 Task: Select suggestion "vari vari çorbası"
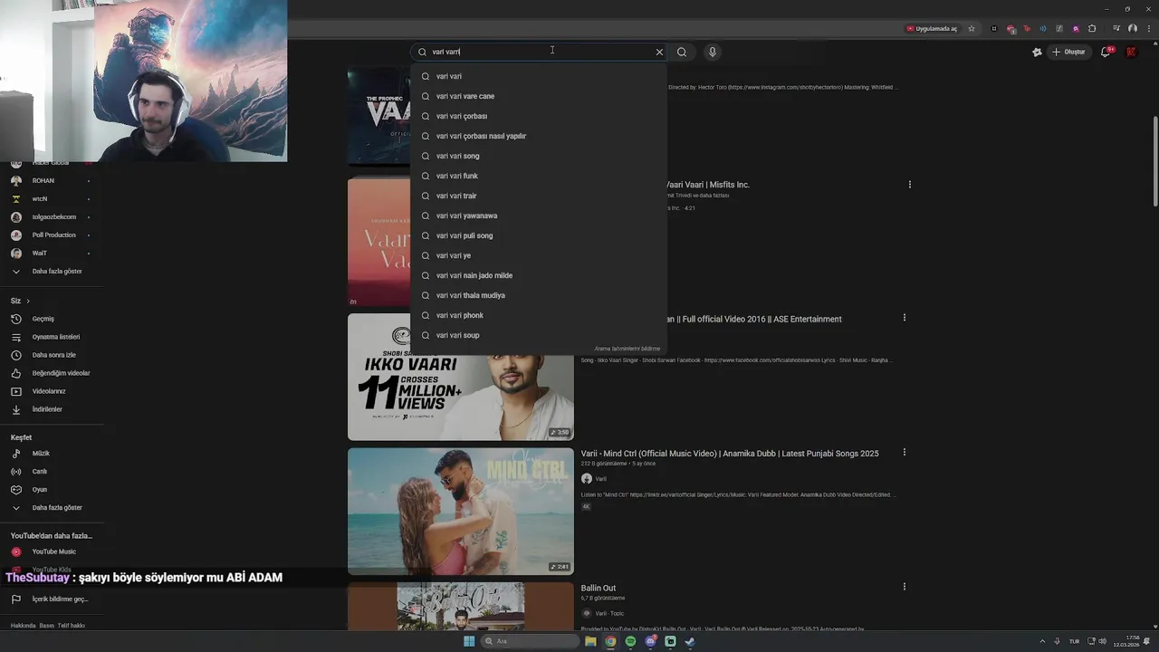[x=539, y=116]
